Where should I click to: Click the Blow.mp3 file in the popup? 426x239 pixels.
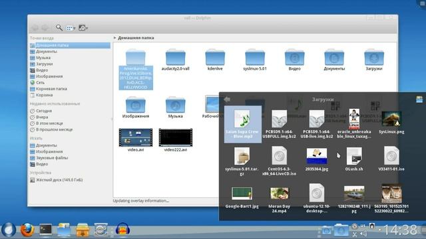click(x=242, y=124)
